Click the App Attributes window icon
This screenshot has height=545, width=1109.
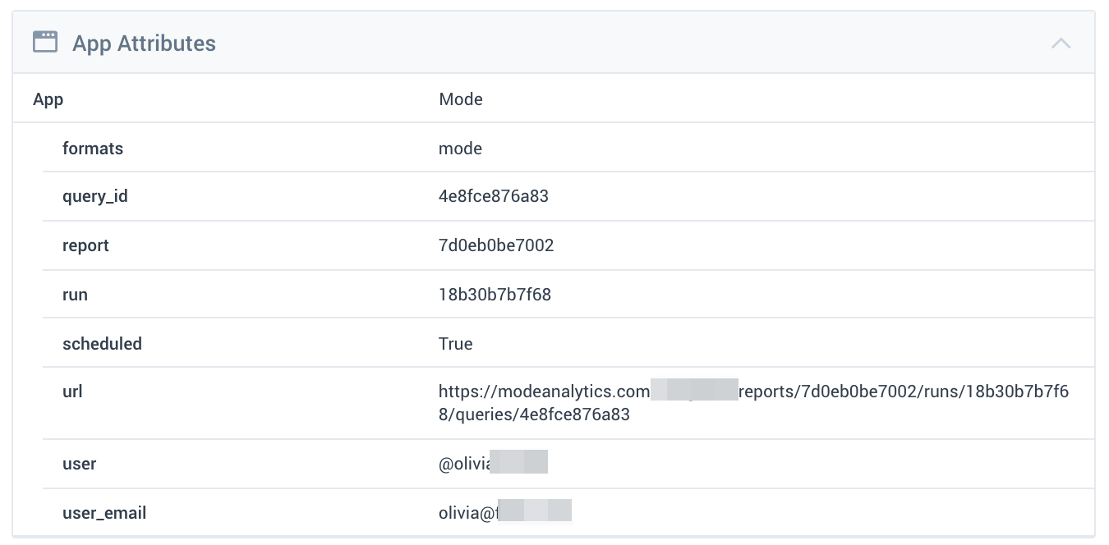[x=45, y=42]
